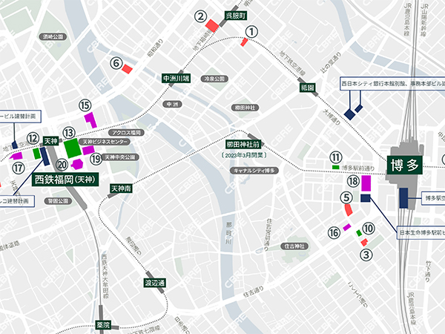Click the circled number 3 marker
Image resolution: width=445 pixels, height=334 pixels.
click(x=365, y=254)
